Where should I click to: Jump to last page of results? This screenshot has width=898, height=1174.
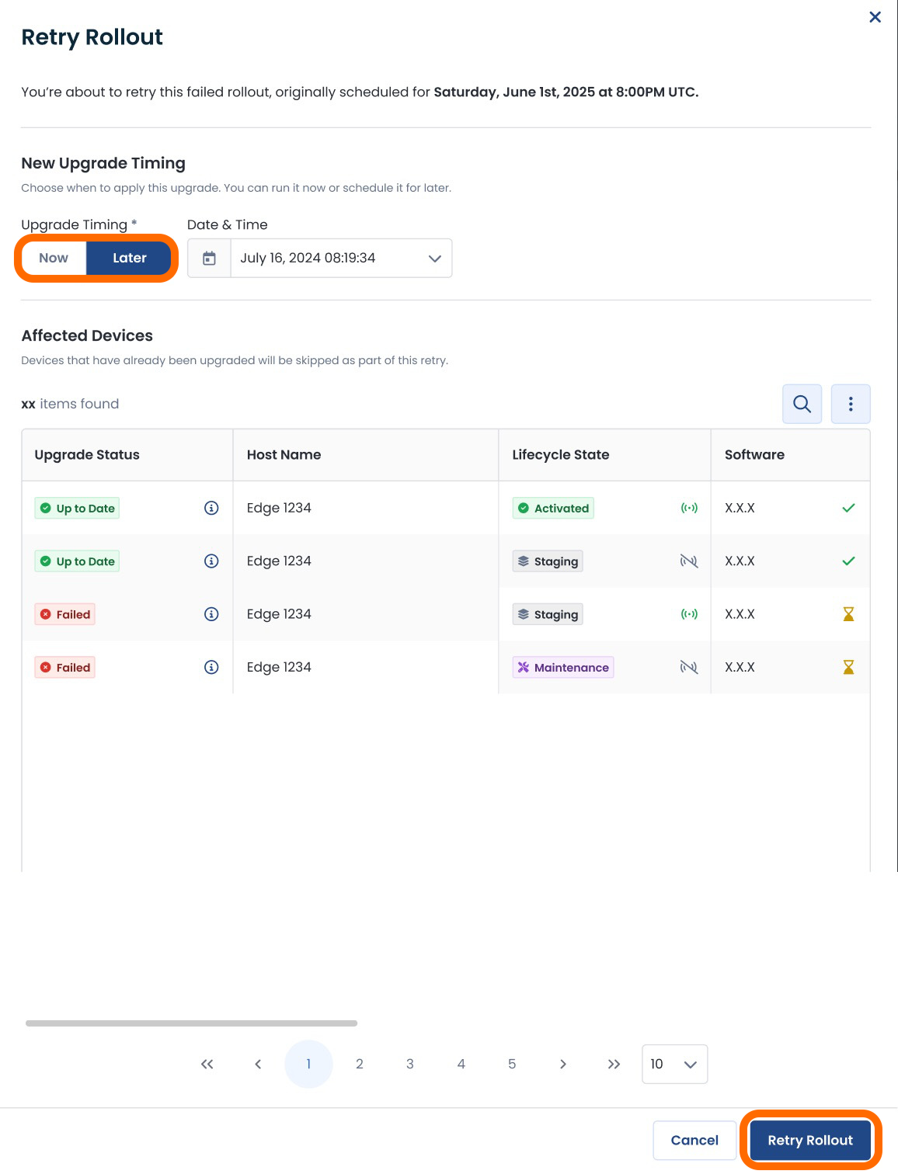(614, 1064)
